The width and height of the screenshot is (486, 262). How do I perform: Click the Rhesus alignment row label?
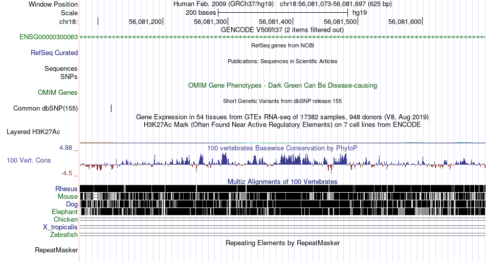click(x=67, y=189)
